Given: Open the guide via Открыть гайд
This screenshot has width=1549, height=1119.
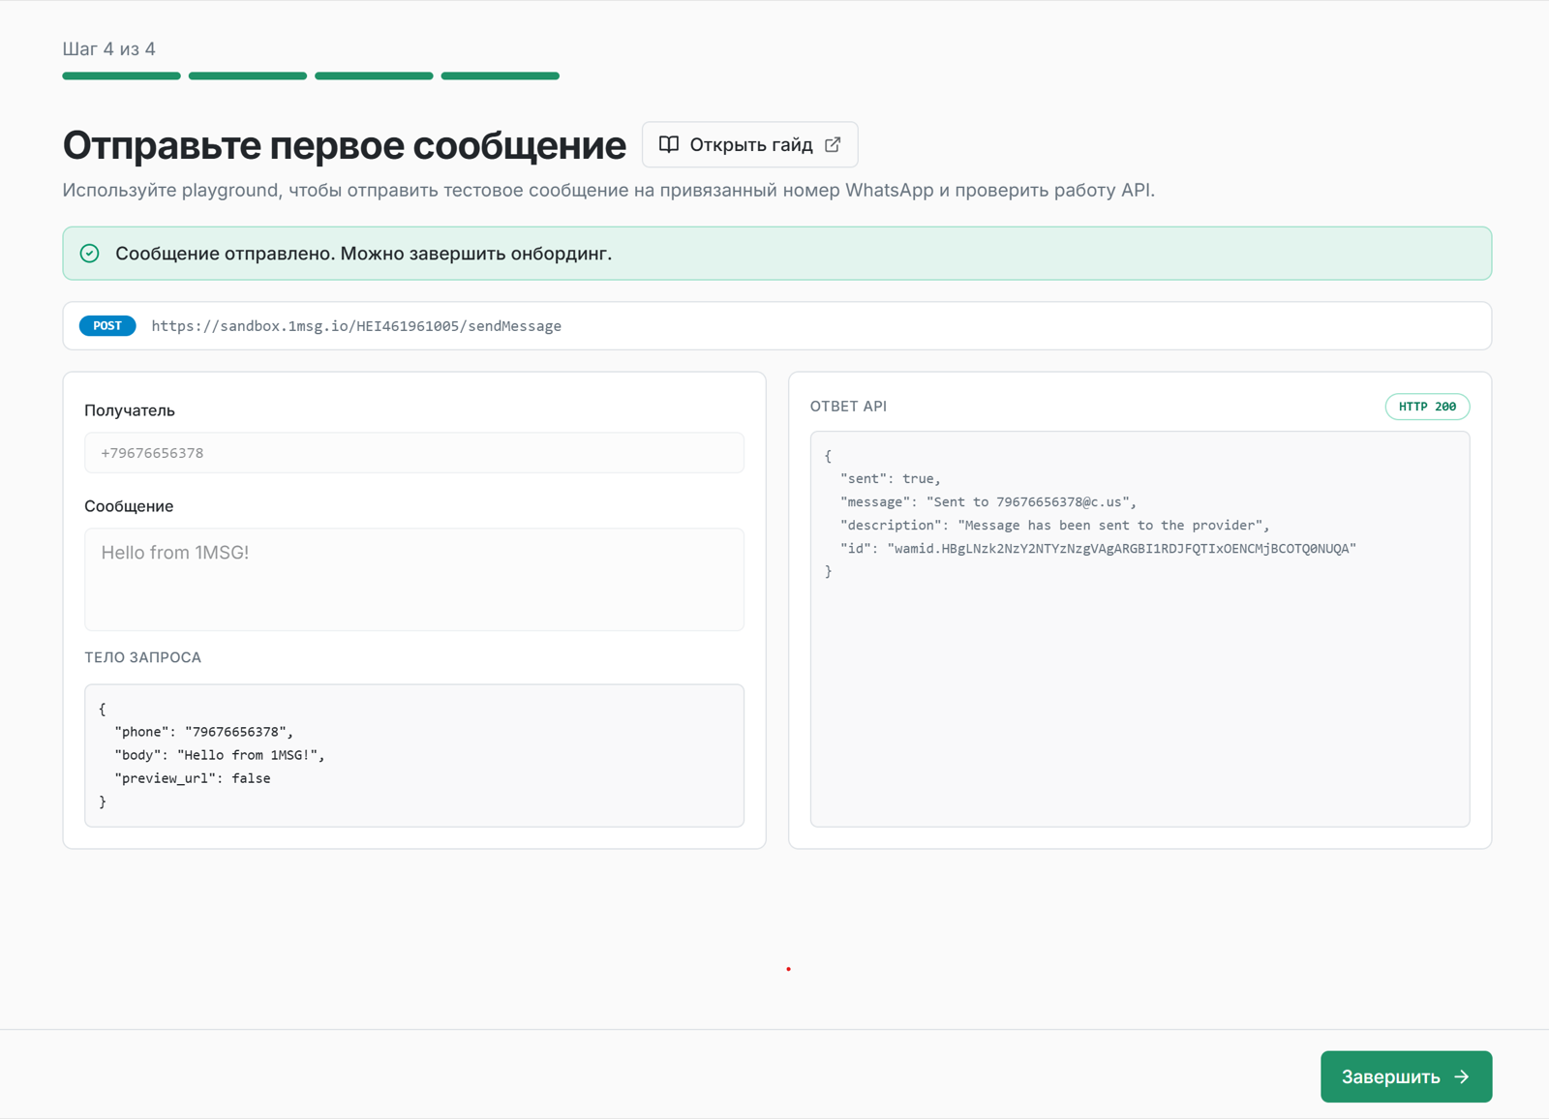Looking at the screenshot, I should tap(750, 144).
